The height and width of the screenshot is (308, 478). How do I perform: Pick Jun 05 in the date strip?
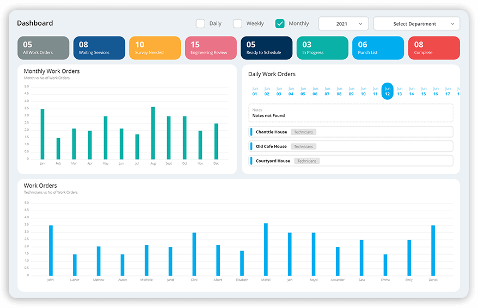coord(303,91)
